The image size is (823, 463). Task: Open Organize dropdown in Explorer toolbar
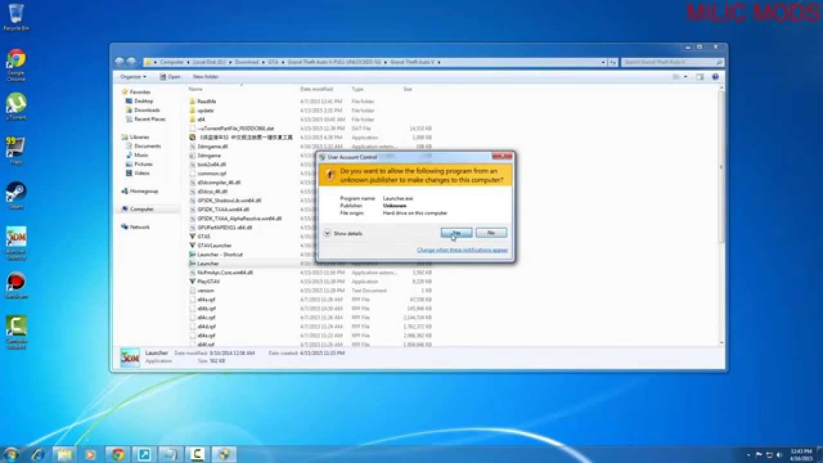(133, 77)
